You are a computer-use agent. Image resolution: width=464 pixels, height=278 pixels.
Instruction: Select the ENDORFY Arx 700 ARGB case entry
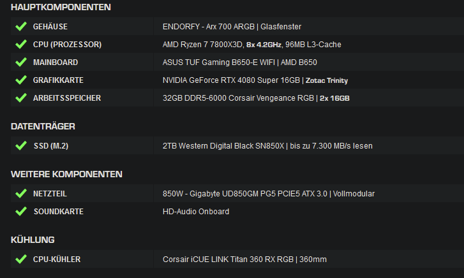tap(232, 27)
